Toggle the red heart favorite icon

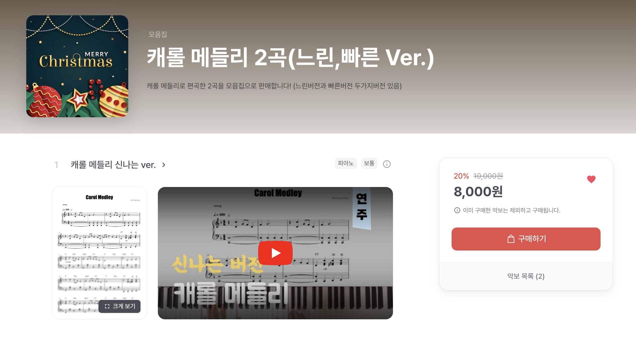coord(591,179)
